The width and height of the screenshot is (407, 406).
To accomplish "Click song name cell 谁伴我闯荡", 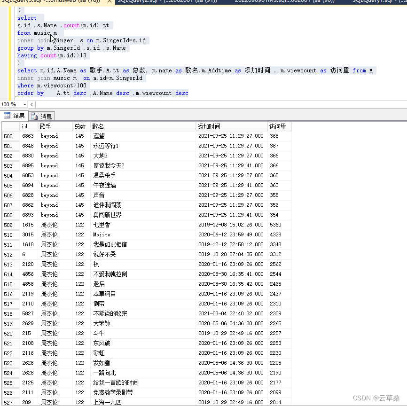I will pyautogui.click(x=143, y=205).
